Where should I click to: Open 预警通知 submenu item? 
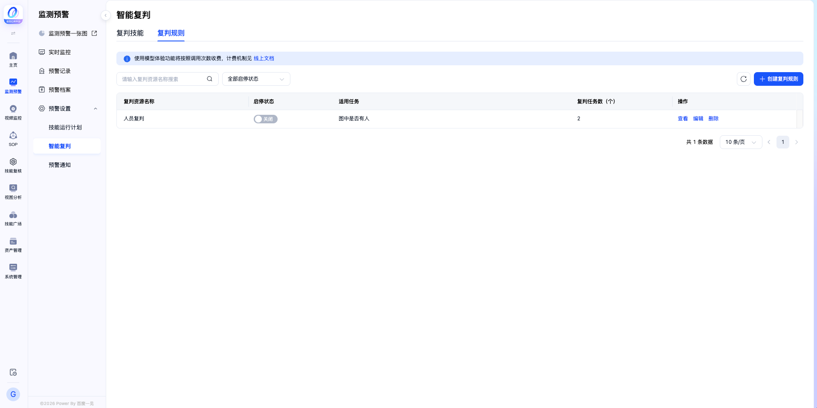pos(67,165)
